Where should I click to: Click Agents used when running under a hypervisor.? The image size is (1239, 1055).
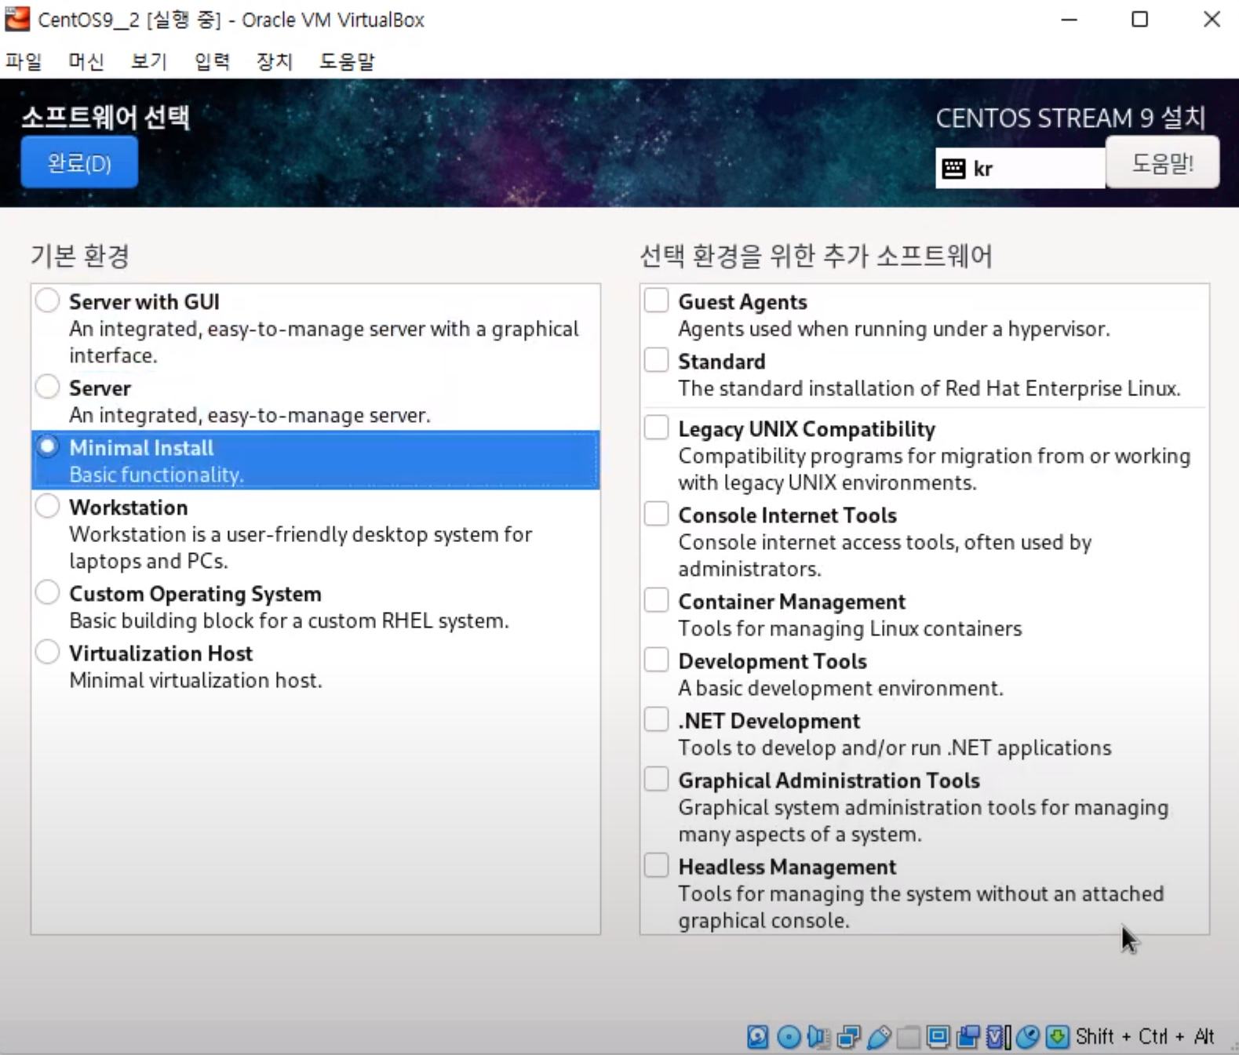click(894, 329)
